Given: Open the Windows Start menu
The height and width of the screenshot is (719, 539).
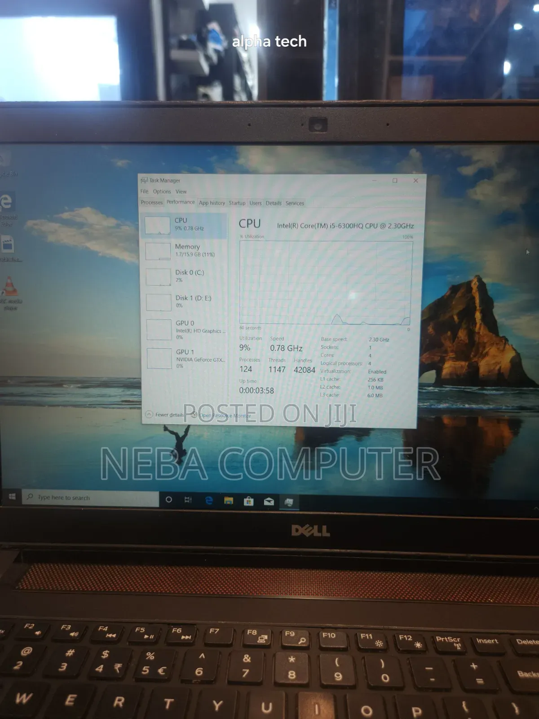Looking at the screenshot, I should (x=12, y=496).
